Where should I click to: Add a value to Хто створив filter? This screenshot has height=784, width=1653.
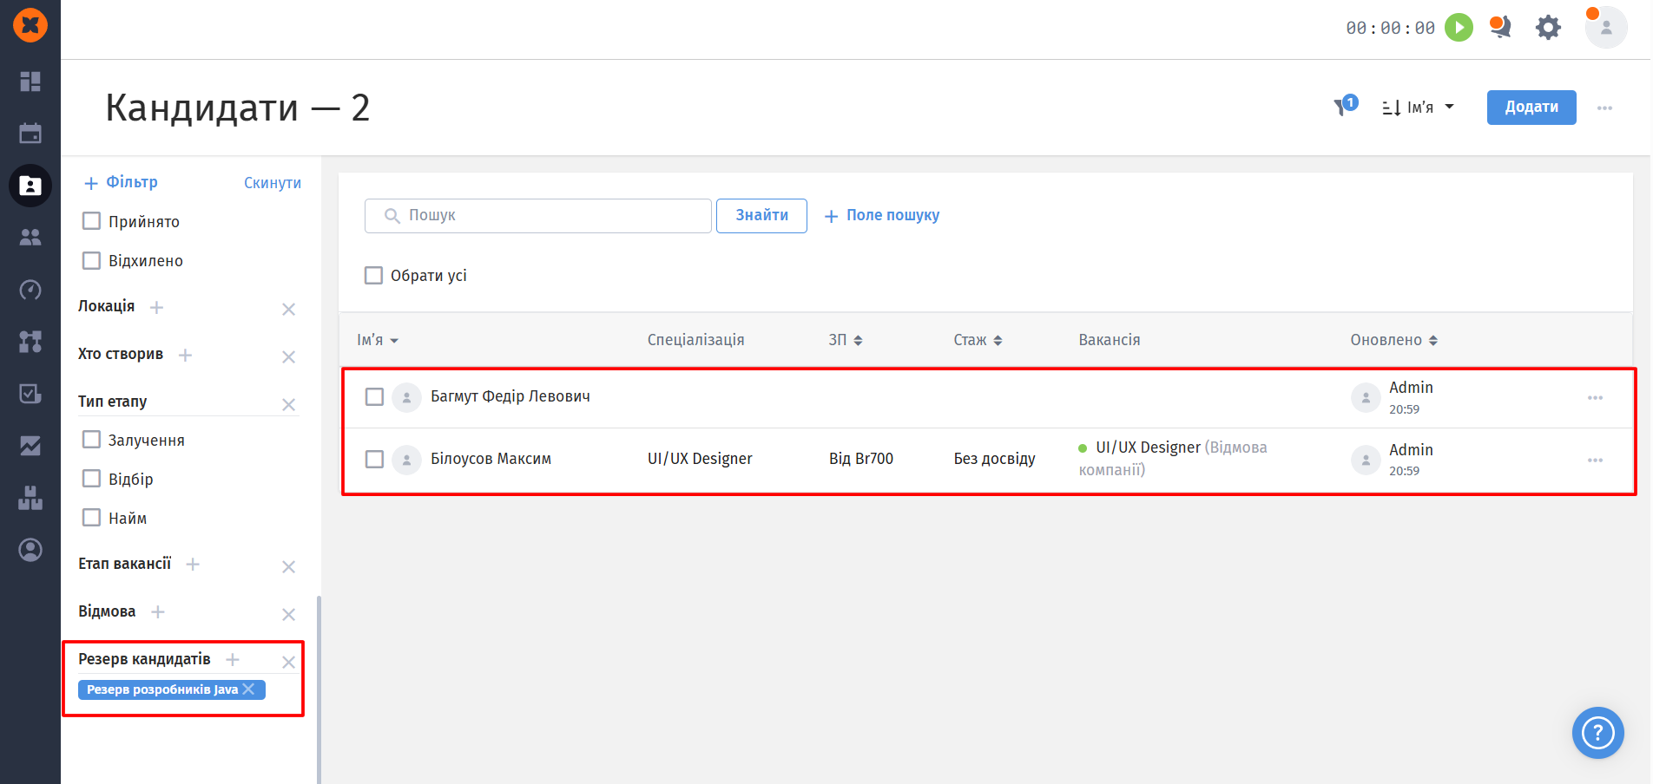(x=185, y=356)
